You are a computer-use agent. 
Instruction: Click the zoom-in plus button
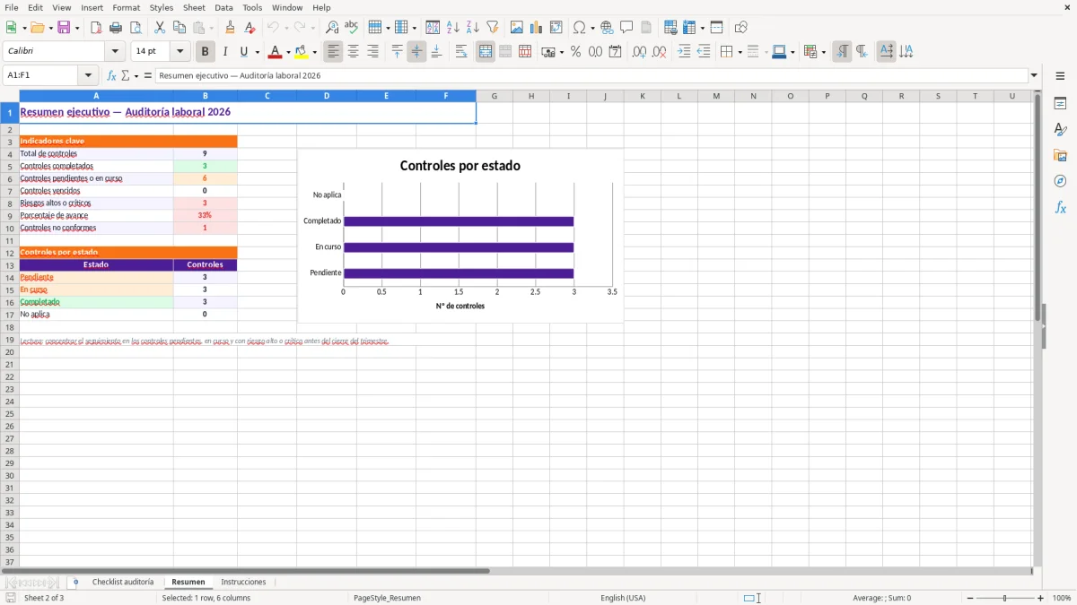click(1041, 598)
